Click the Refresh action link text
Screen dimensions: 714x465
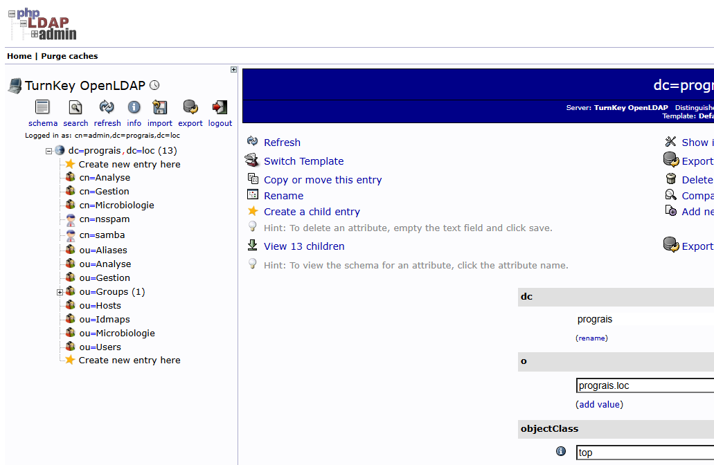pyautogui.click(x=283, y=143)
